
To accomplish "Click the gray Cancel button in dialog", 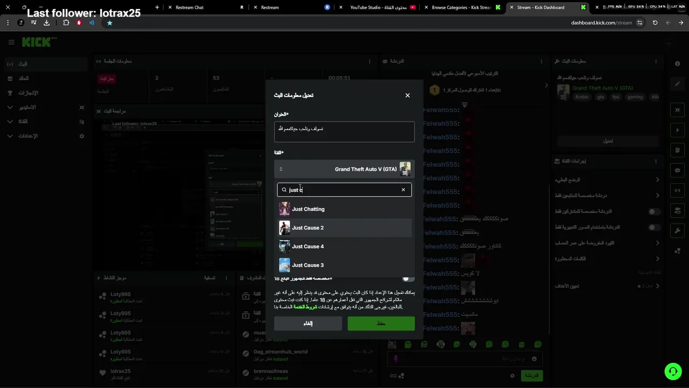I will (308, 323).
